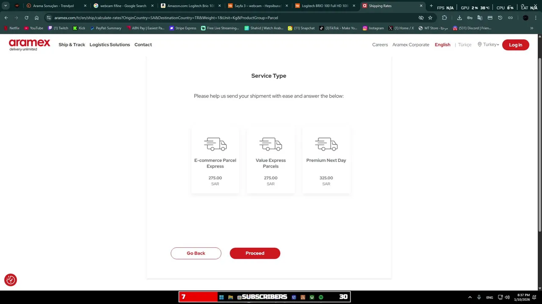Image resolution: width=542 pixels, height=304 pixels.
Task: Switch site language to English
Action: (442, 45)
